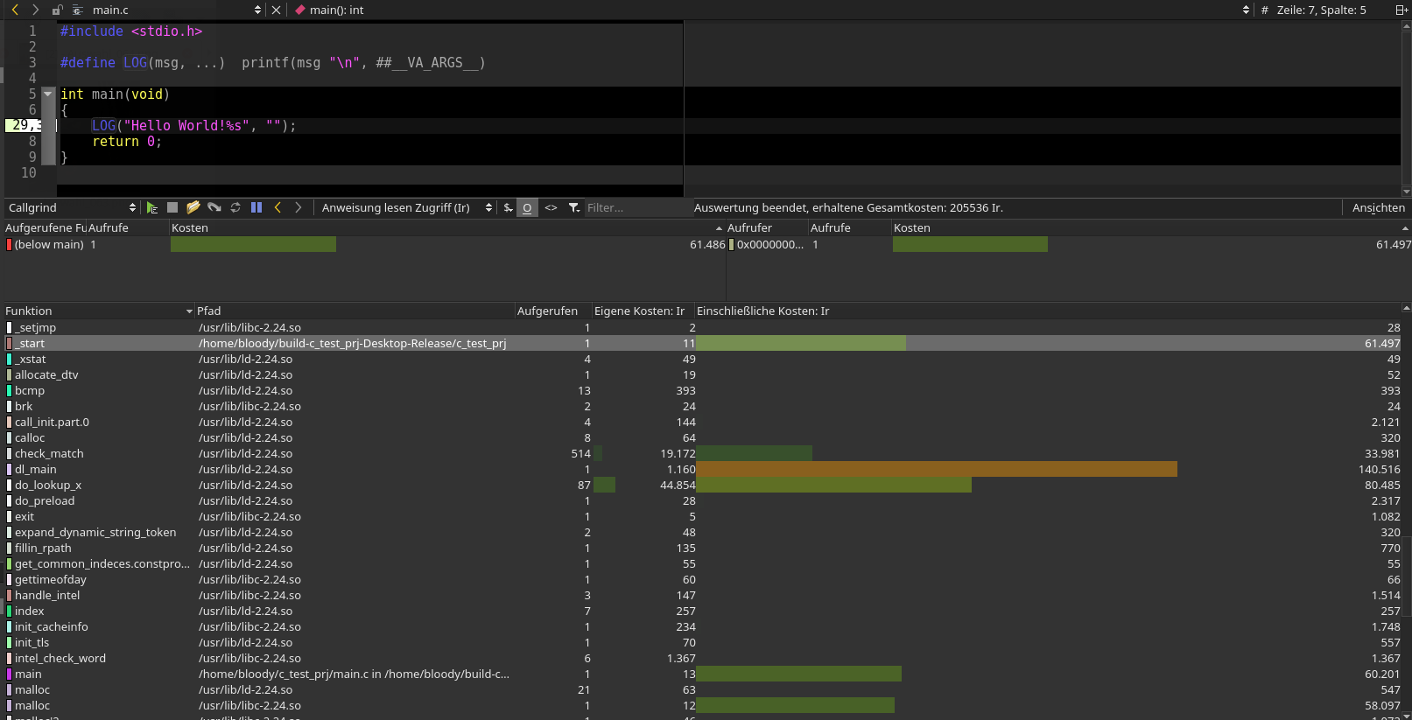
Task: Select the call_init.part.0 function row
Action: coord(702,422)
